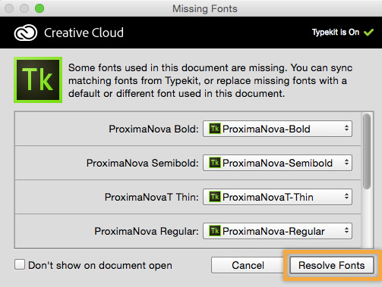Viewport: 382px width, 287px height.
Task: Click the green window zoom button
Action: point(39,8)
